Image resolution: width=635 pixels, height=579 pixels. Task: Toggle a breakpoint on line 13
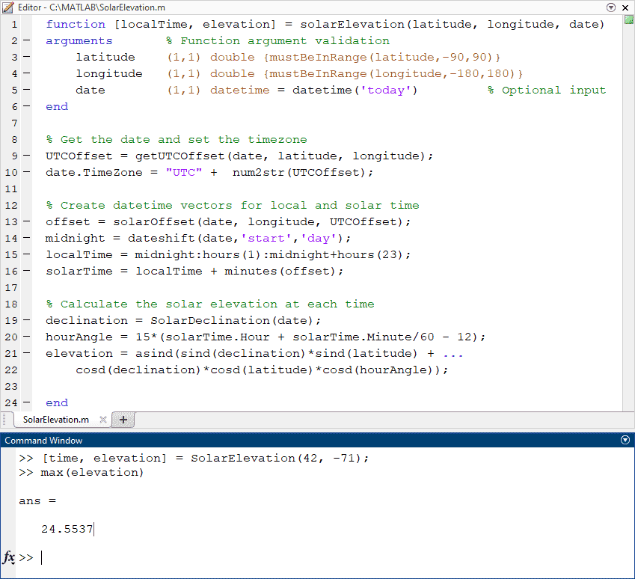click(25, 221)
